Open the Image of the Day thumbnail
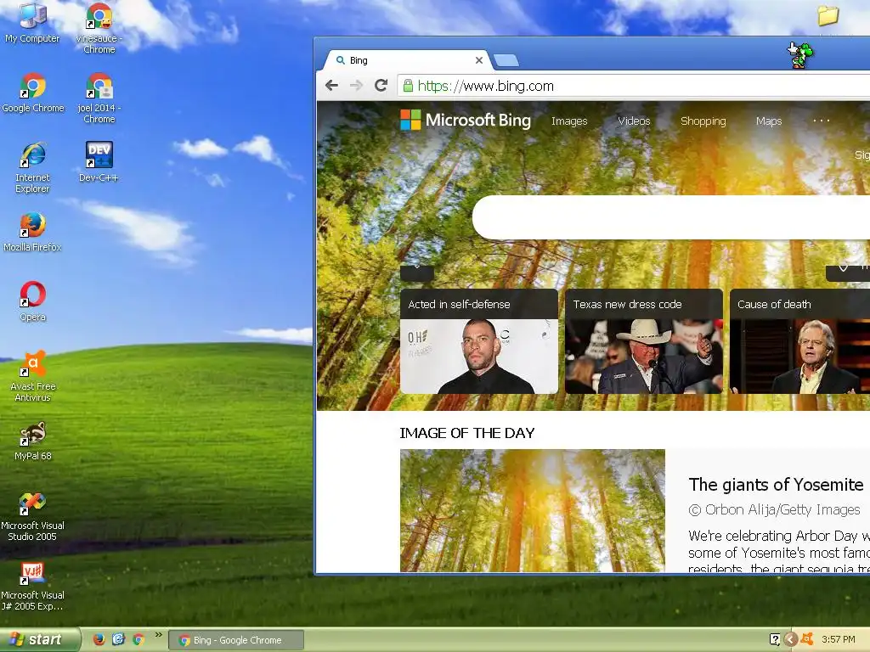The width and height of the screenshot is (870, 652). pos(532,510)
